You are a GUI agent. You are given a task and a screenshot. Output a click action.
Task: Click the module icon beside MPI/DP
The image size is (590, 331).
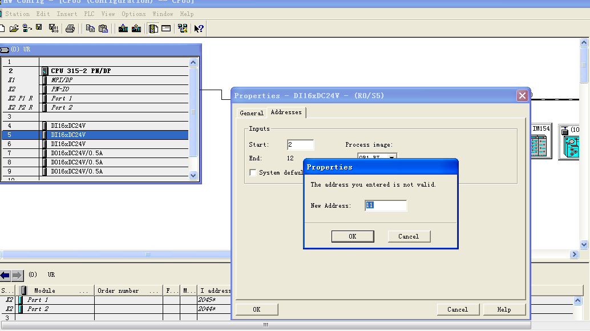click(45, 80)
